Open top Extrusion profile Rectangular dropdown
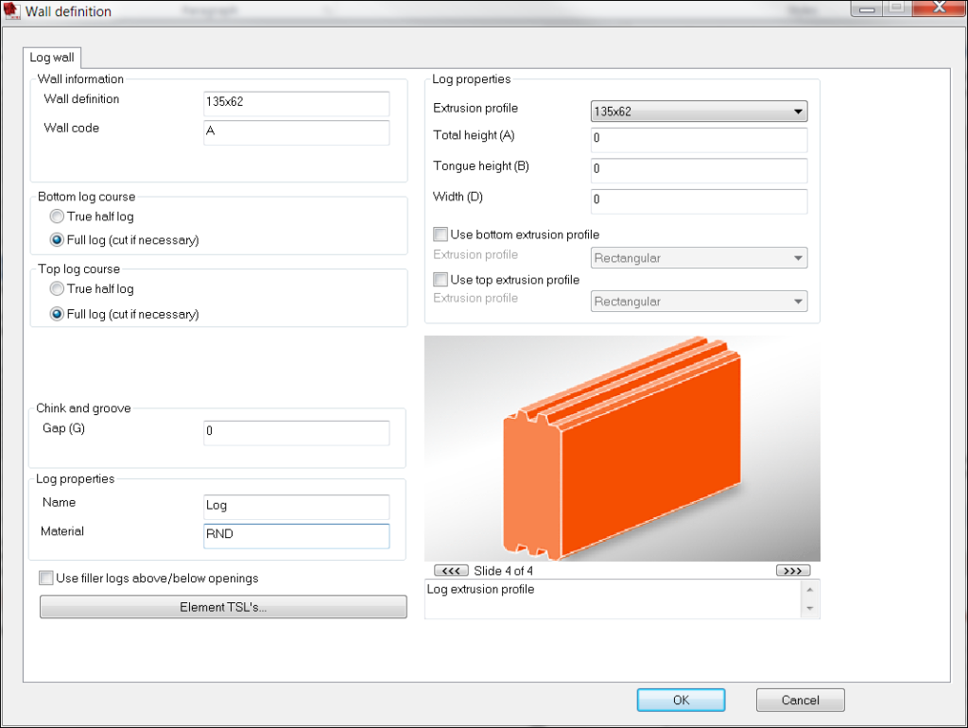This screenshot has height=728, width=968. (x=699, y=302)
